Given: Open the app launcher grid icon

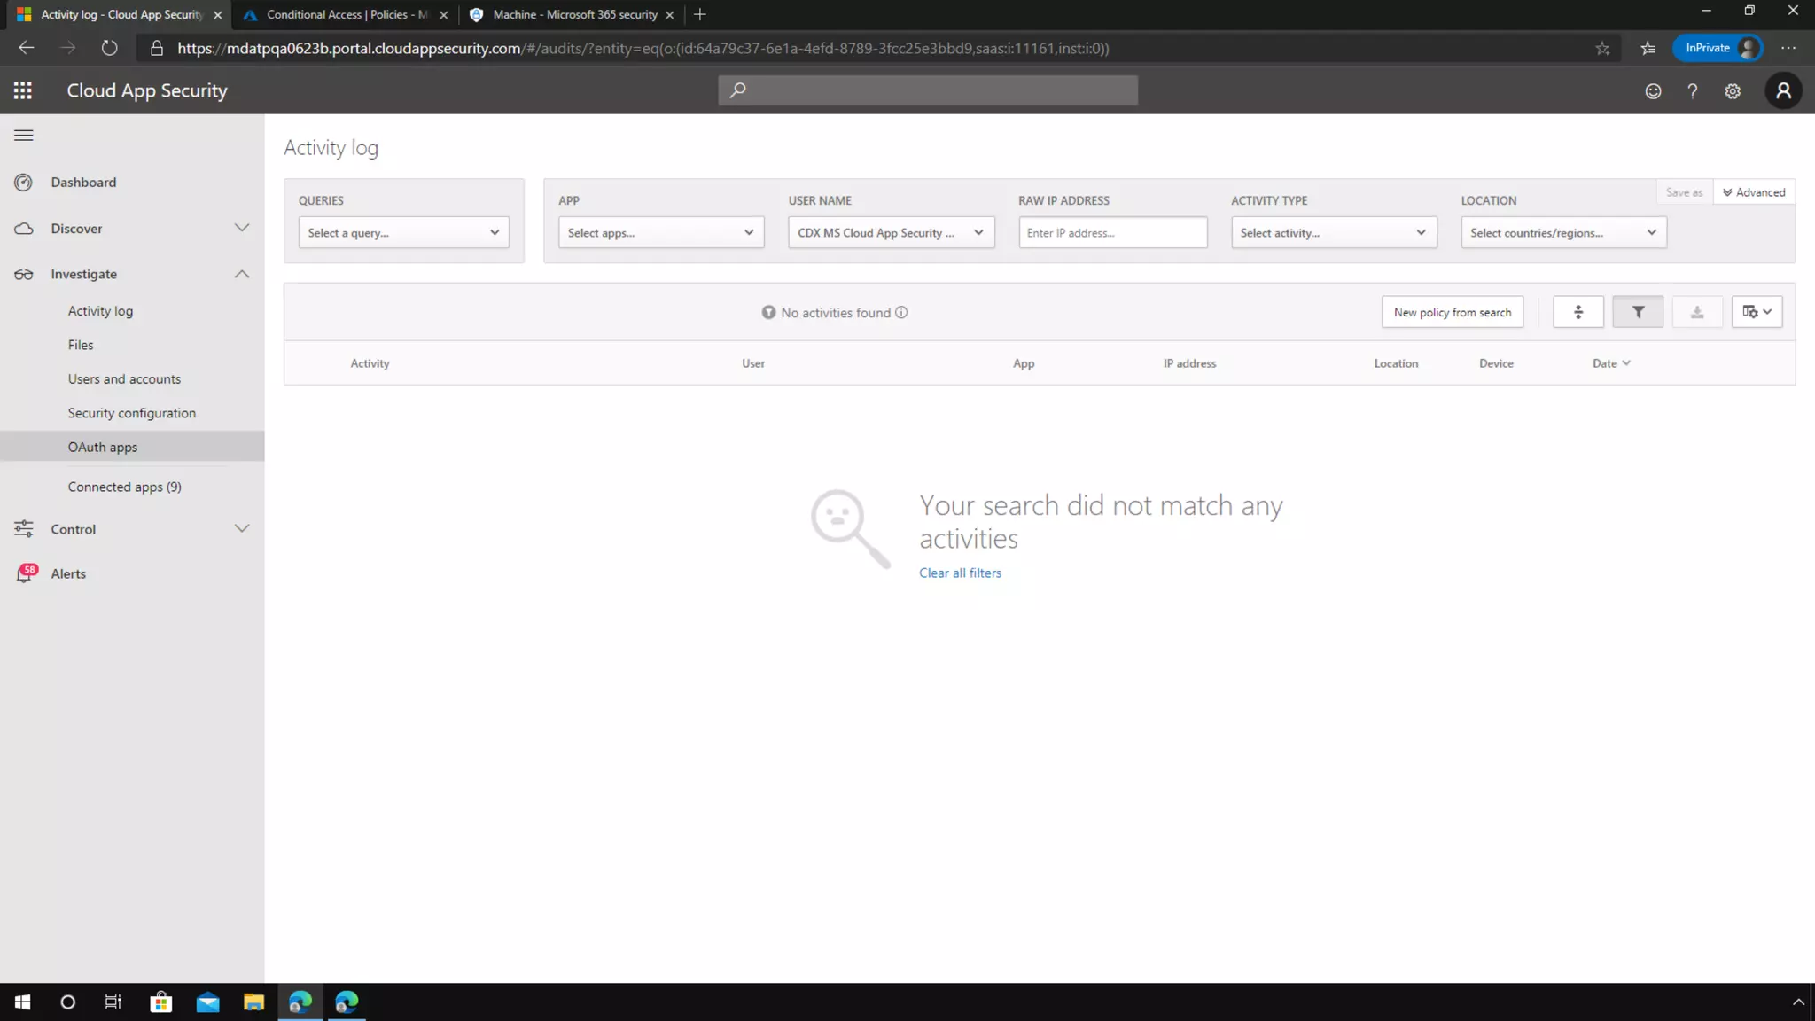Looking at the screenshot, I should click(23, 90).
